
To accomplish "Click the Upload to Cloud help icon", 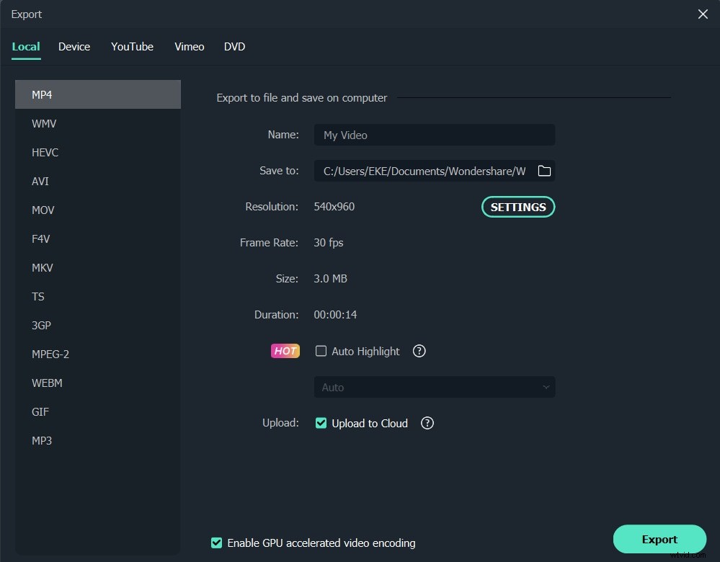I will 427,423.
